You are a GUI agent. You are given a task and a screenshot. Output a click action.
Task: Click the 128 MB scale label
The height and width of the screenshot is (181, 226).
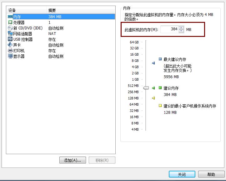click(133, 98)
